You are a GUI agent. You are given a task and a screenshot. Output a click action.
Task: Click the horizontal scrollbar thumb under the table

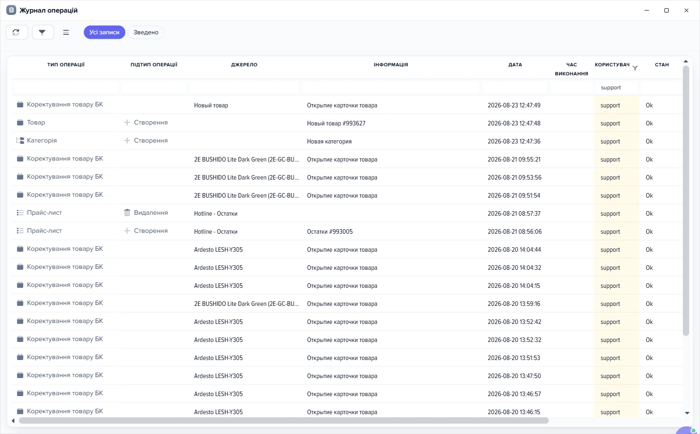284,420
